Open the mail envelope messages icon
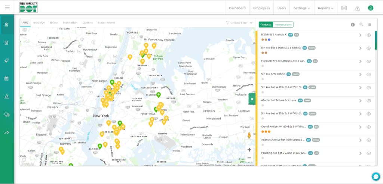The height and width of the screenshot is (184, 383). (344, 8)
